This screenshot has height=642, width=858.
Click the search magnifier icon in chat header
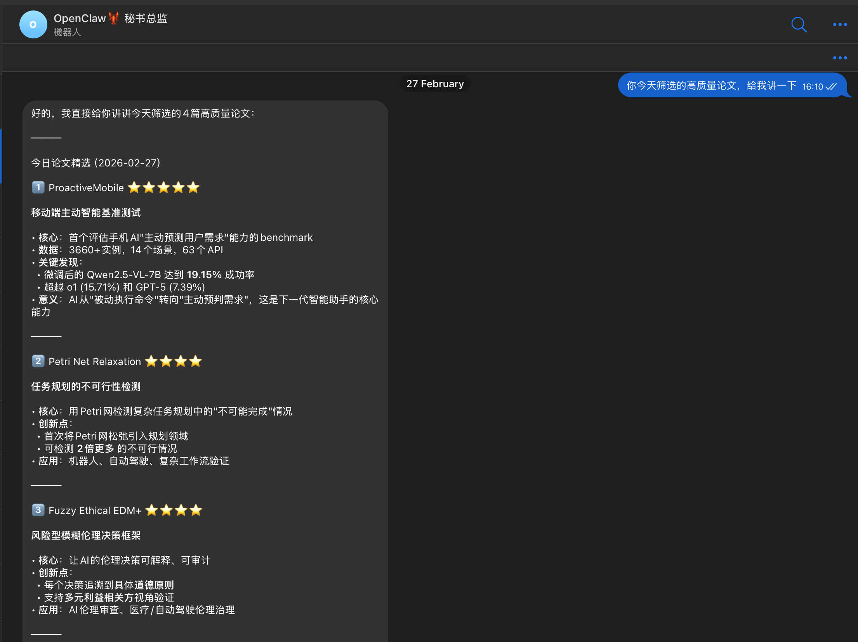point(799,25)
